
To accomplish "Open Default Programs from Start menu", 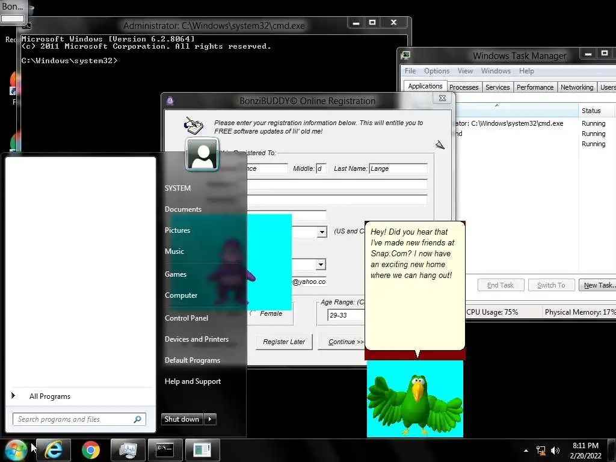I will (192, 360).
